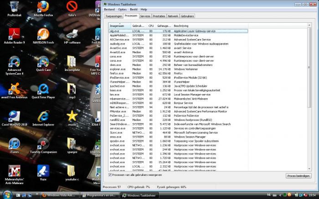This screenshot has height=199, width=319.
Task: Show hidden tray icons arrow in taskbar
Action: [x=280, y=195]
